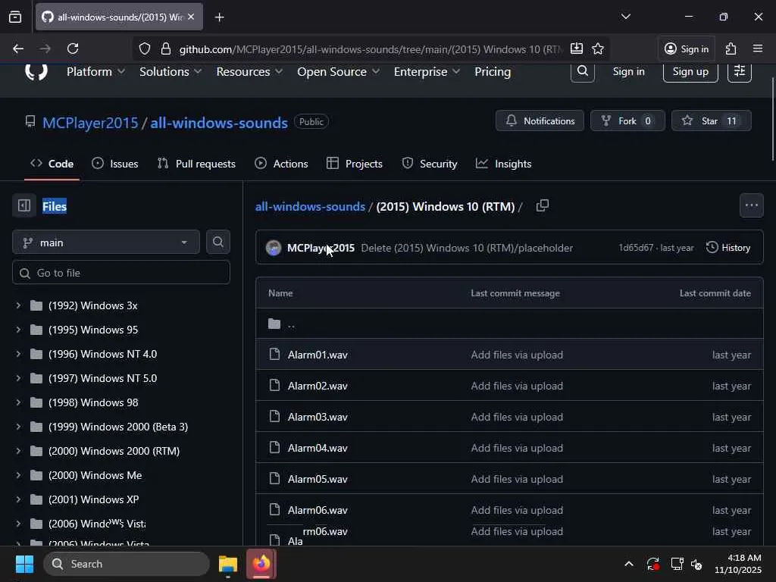Click Firefox back arrow
Image resolution: width=776 pixels, height=582 pixels.
(18, 48)
